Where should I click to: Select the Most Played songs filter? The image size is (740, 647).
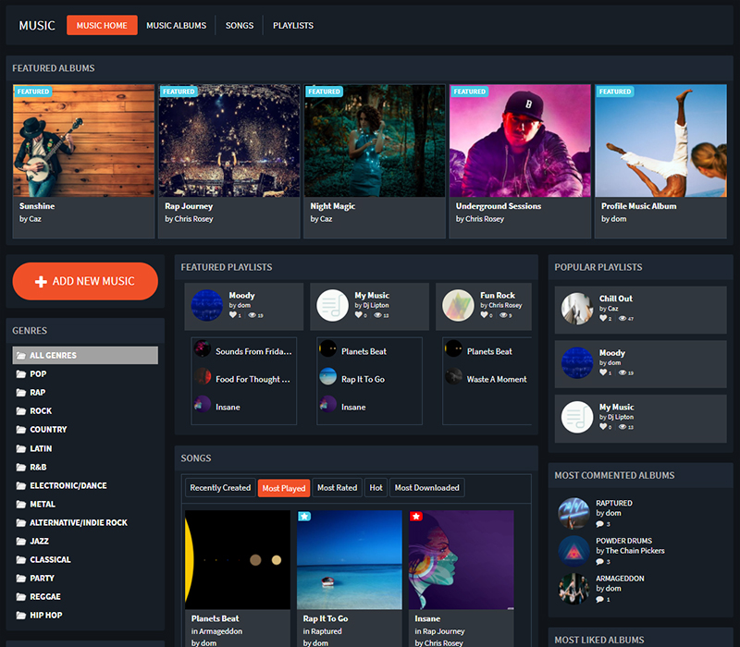pyautogui.click(x=284, y=488)
